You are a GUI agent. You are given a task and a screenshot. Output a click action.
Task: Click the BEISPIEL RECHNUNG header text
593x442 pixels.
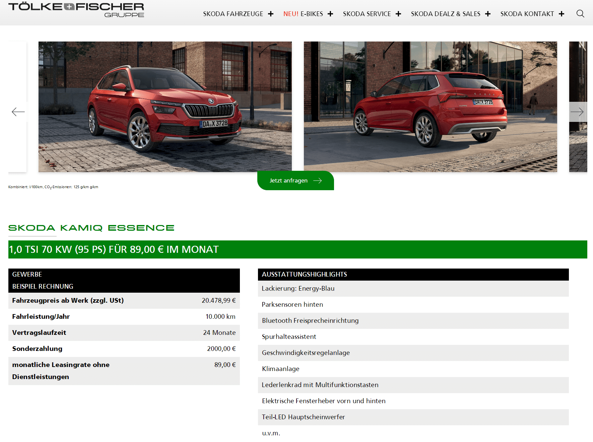(x=43, y=286)
